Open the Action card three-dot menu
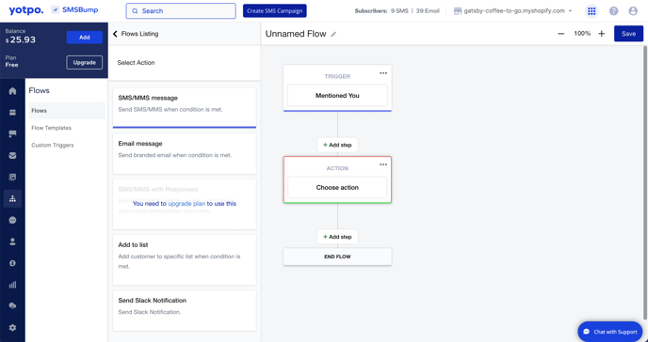 pyautogui.click(x=383, y=164)
